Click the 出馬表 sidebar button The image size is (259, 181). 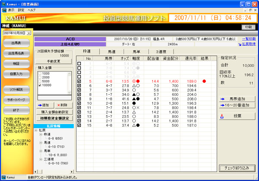click(x=16, y=43)
